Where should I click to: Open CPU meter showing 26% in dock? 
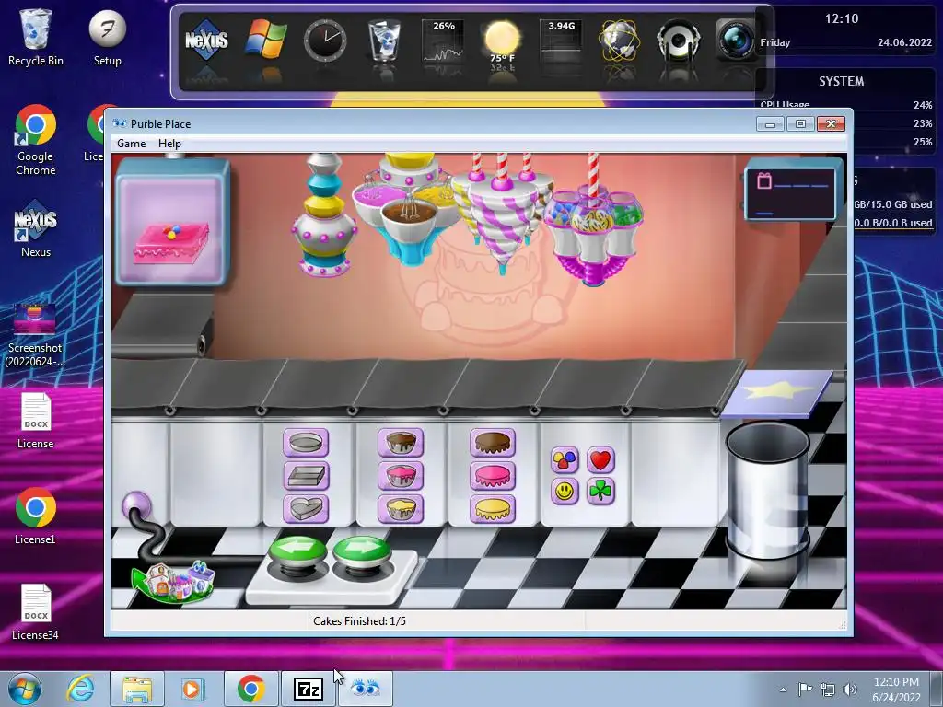tap(443, 41)
